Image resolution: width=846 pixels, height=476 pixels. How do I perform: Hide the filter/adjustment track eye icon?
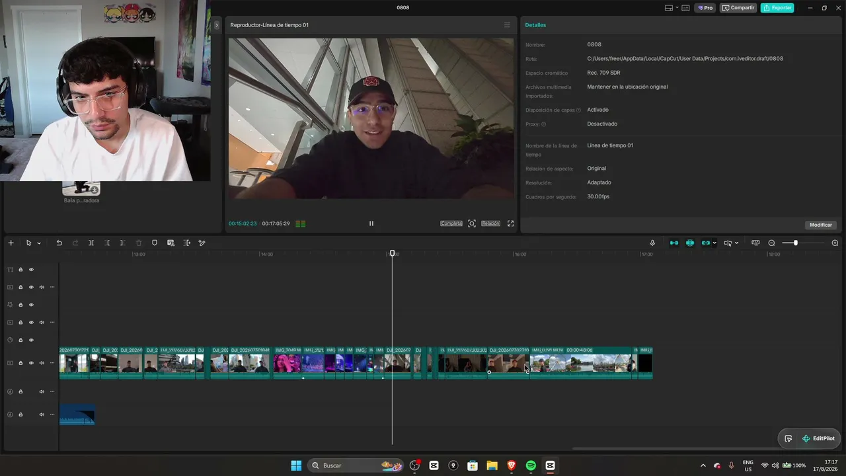(31, 340)
